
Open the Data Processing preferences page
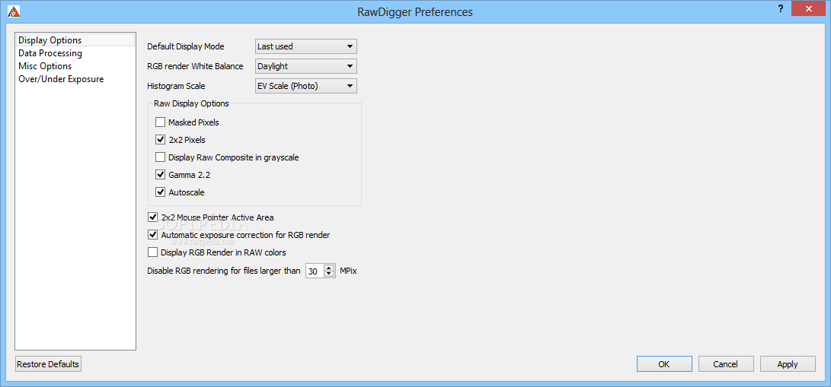(75, 53)
